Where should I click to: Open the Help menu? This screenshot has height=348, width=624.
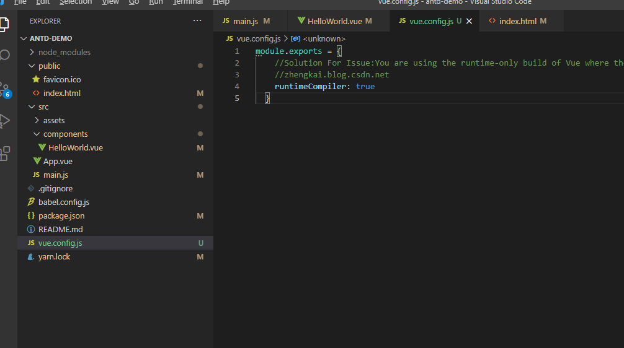point(221,2)
